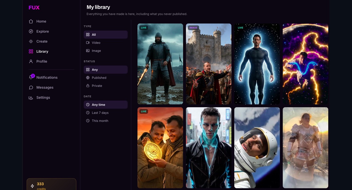
Task: Open the astronaut helmet thumbnail
Action: click(x=257, y=148)
